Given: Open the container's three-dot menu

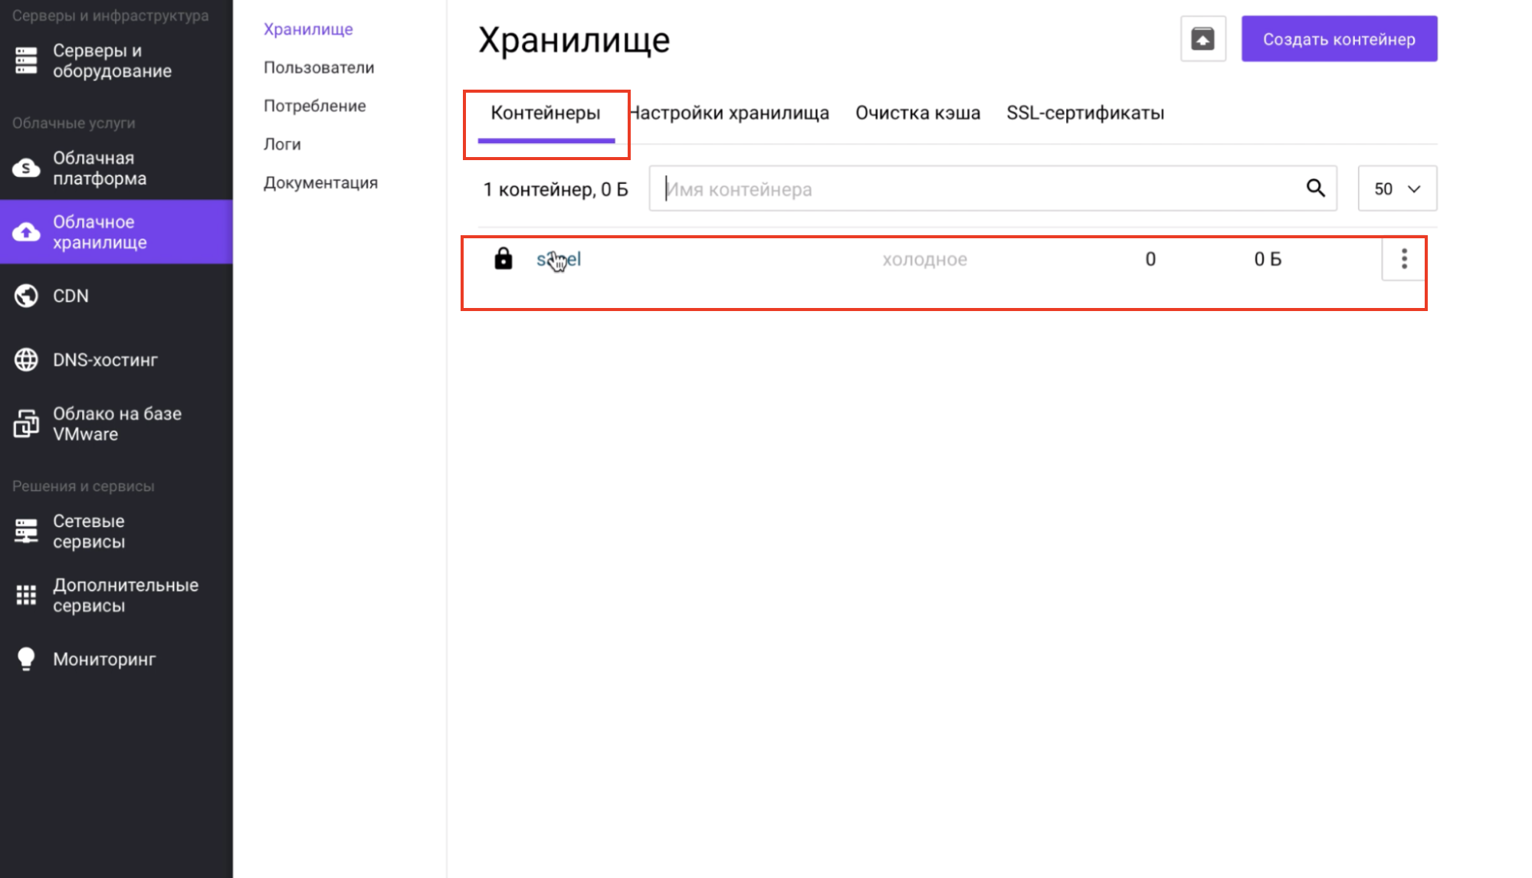Looking at the screenshot, I should click(x=1404, y=259).
